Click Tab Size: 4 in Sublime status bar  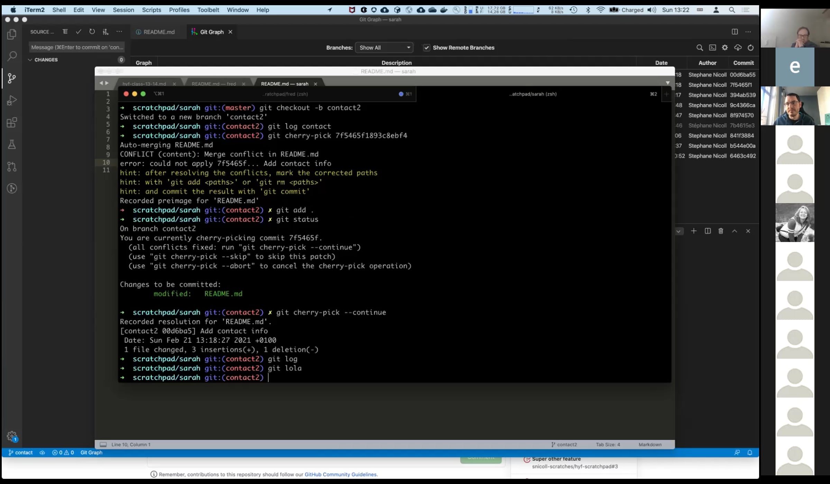coord(608,445)
